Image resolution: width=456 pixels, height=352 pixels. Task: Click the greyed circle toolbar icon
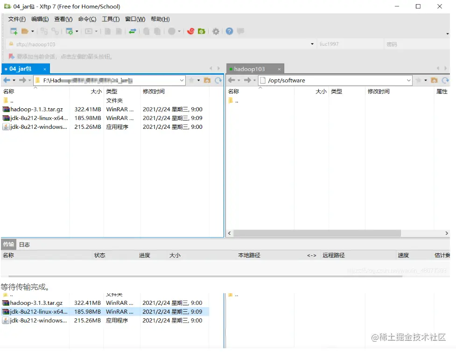coord(172,31)
